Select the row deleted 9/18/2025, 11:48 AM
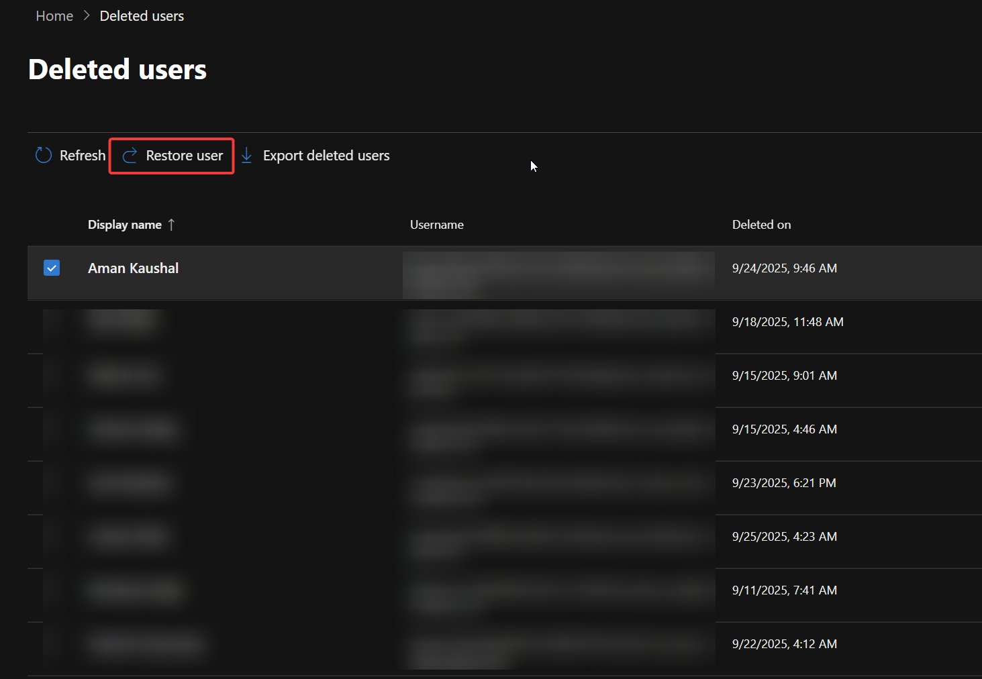Viewport: 982px width, 679px height. (x=787, y=322)
